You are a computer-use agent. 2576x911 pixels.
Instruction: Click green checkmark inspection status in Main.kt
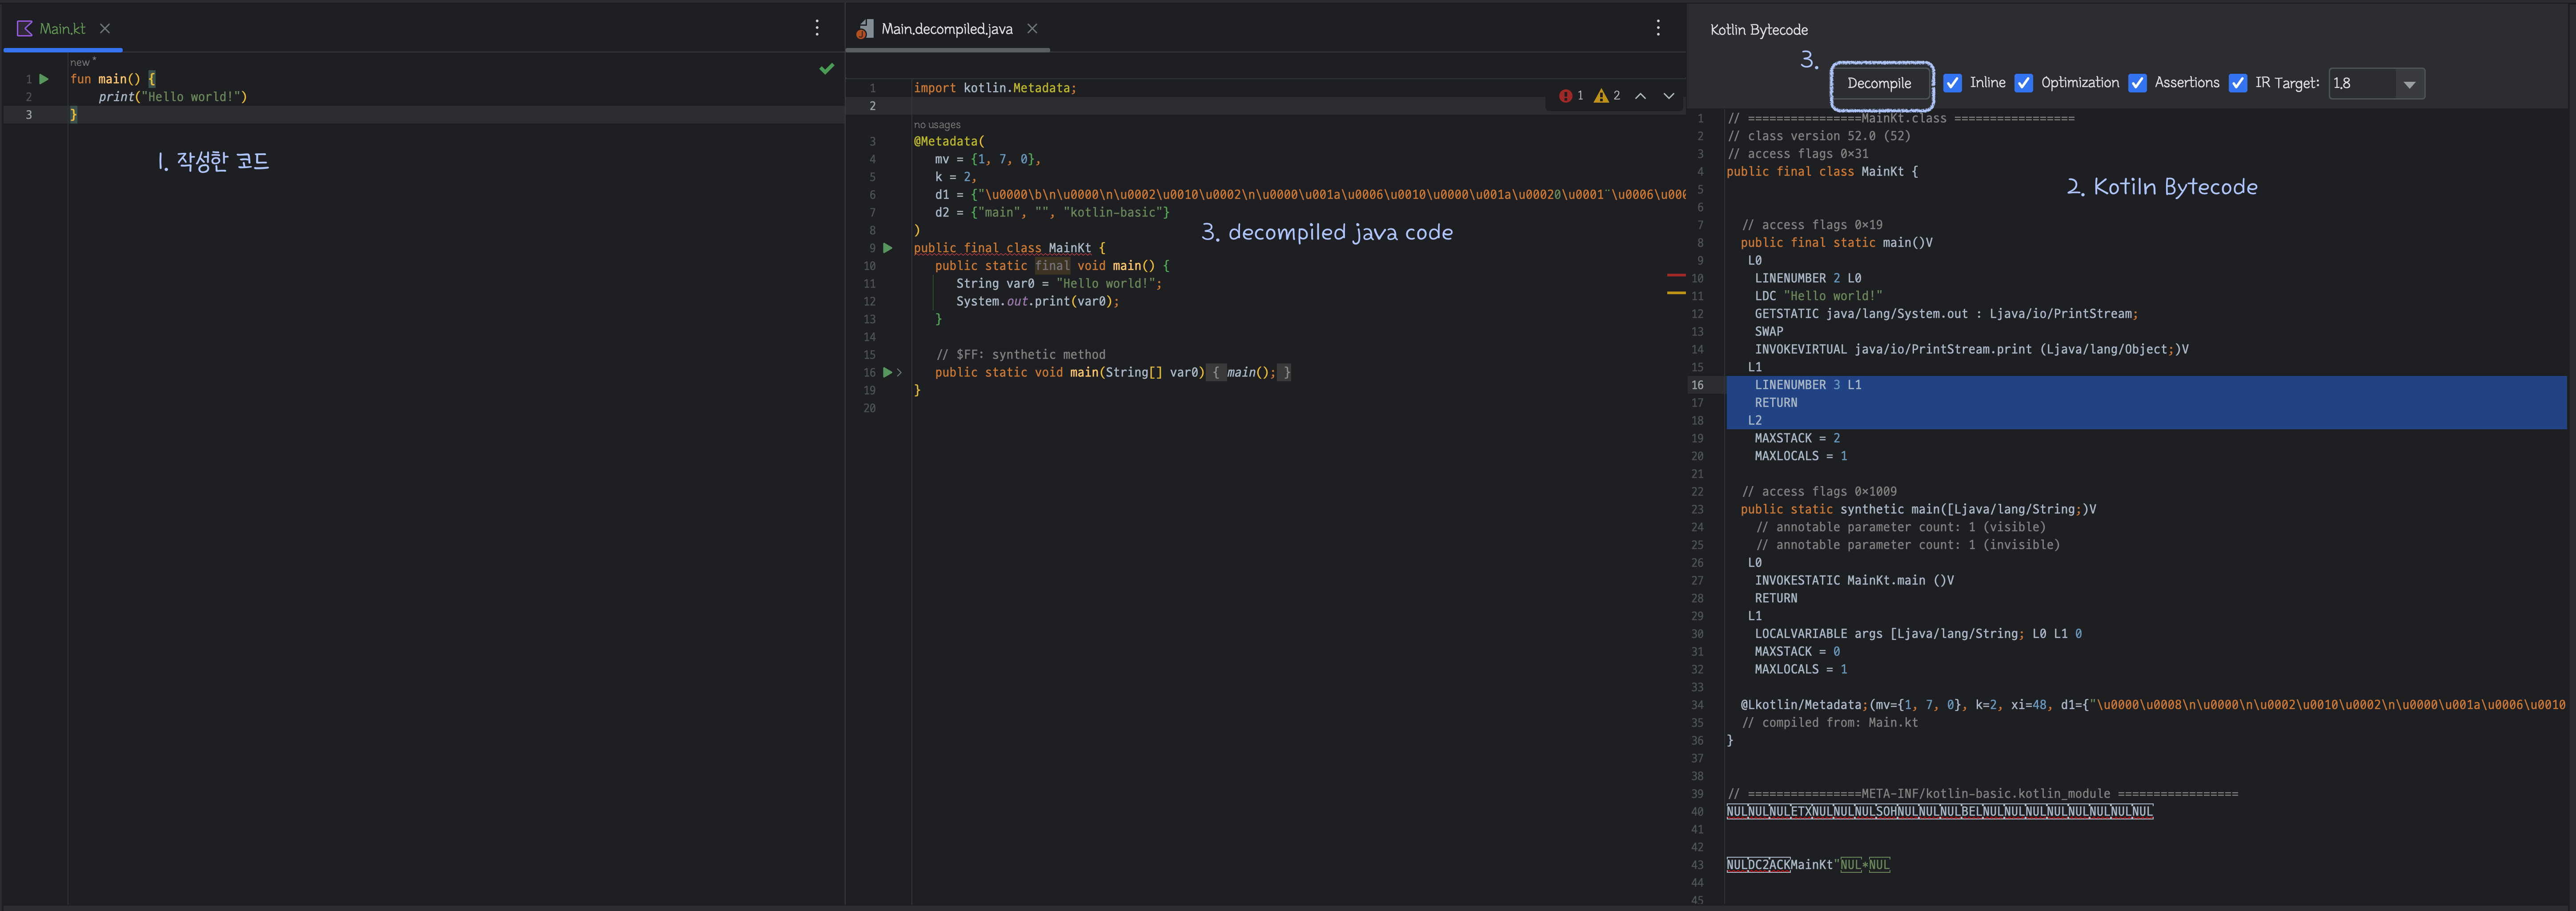point(826,69)
